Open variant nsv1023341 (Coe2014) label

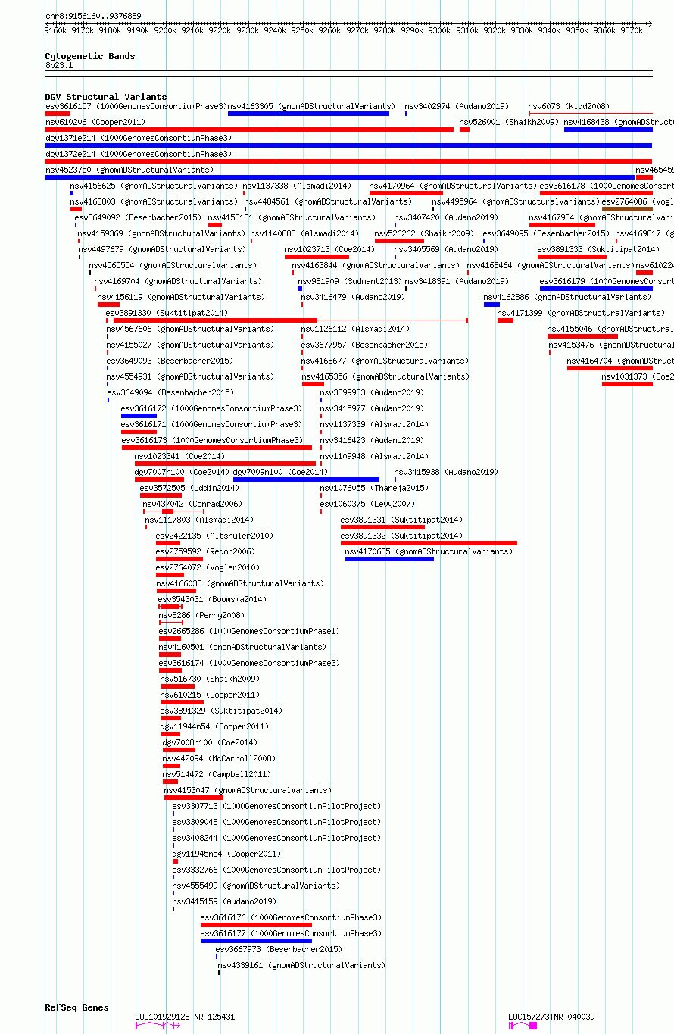tap(179, 456)
